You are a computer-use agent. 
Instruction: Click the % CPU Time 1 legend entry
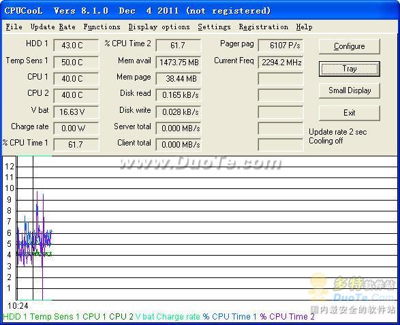coord(230,317)
